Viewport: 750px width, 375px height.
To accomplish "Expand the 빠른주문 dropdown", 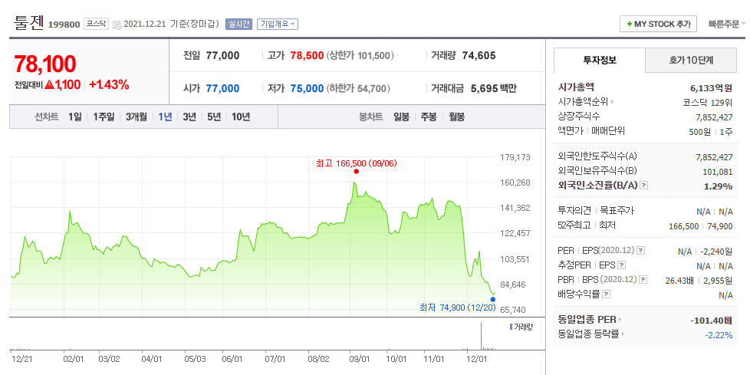I will pyautogui.click(x=727, y=24).
